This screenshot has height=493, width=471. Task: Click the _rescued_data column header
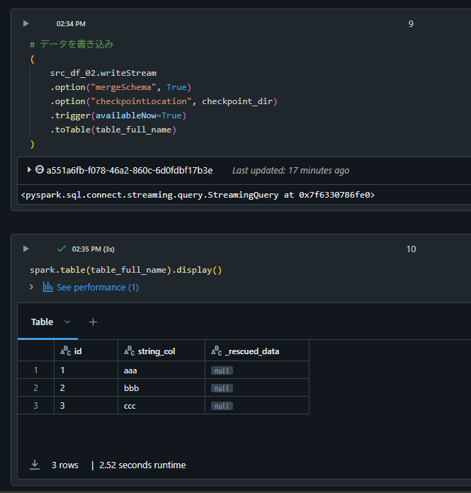pyautogui.click(x=257, y=351)
